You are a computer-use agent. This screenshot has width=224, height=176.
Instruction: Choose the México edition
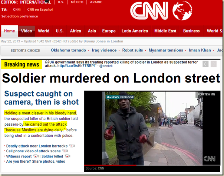pos(77,2)
